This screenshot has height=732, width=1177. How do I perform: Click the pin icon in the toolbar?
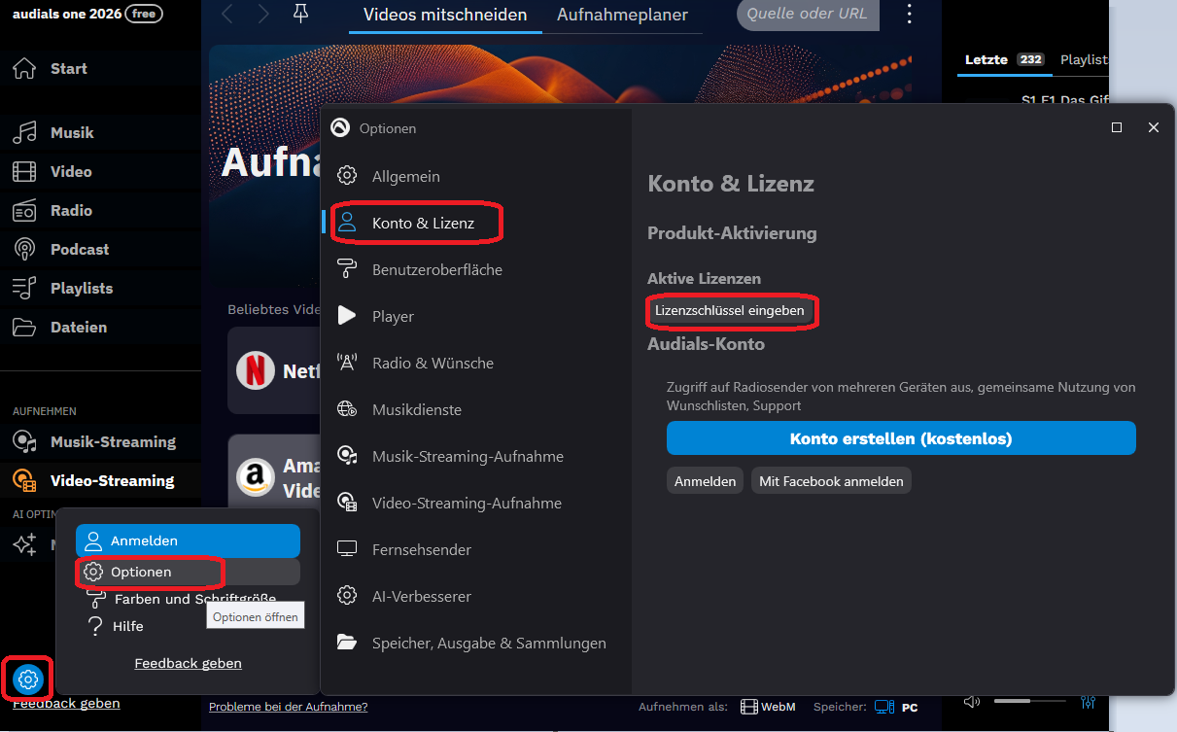pyautogui.click(x=301, y=14)
